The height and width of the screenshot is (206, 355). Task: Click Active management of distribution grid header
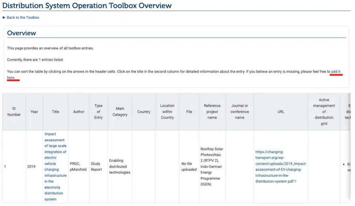324,112
